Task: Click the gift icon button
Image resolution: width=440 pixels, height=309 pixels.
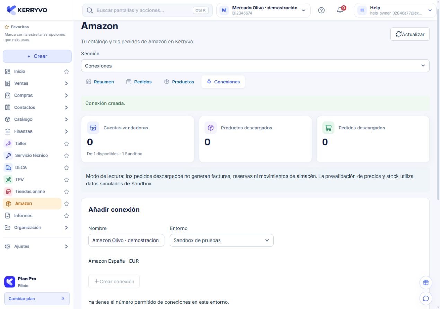Action: [426, 282]
